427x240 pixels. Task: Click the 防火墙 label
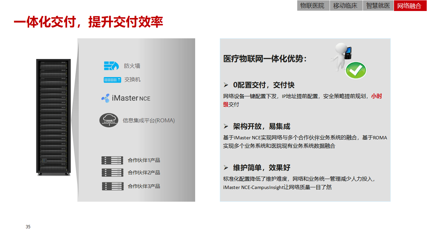[x=132, y=66]
